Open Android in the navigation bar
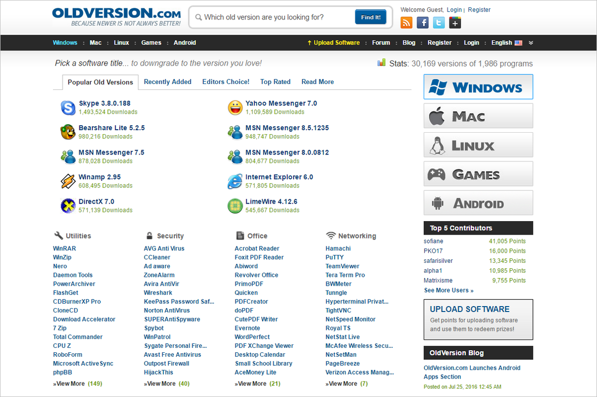Viewport: 597px width, 397px height. [x=185, y=43]
